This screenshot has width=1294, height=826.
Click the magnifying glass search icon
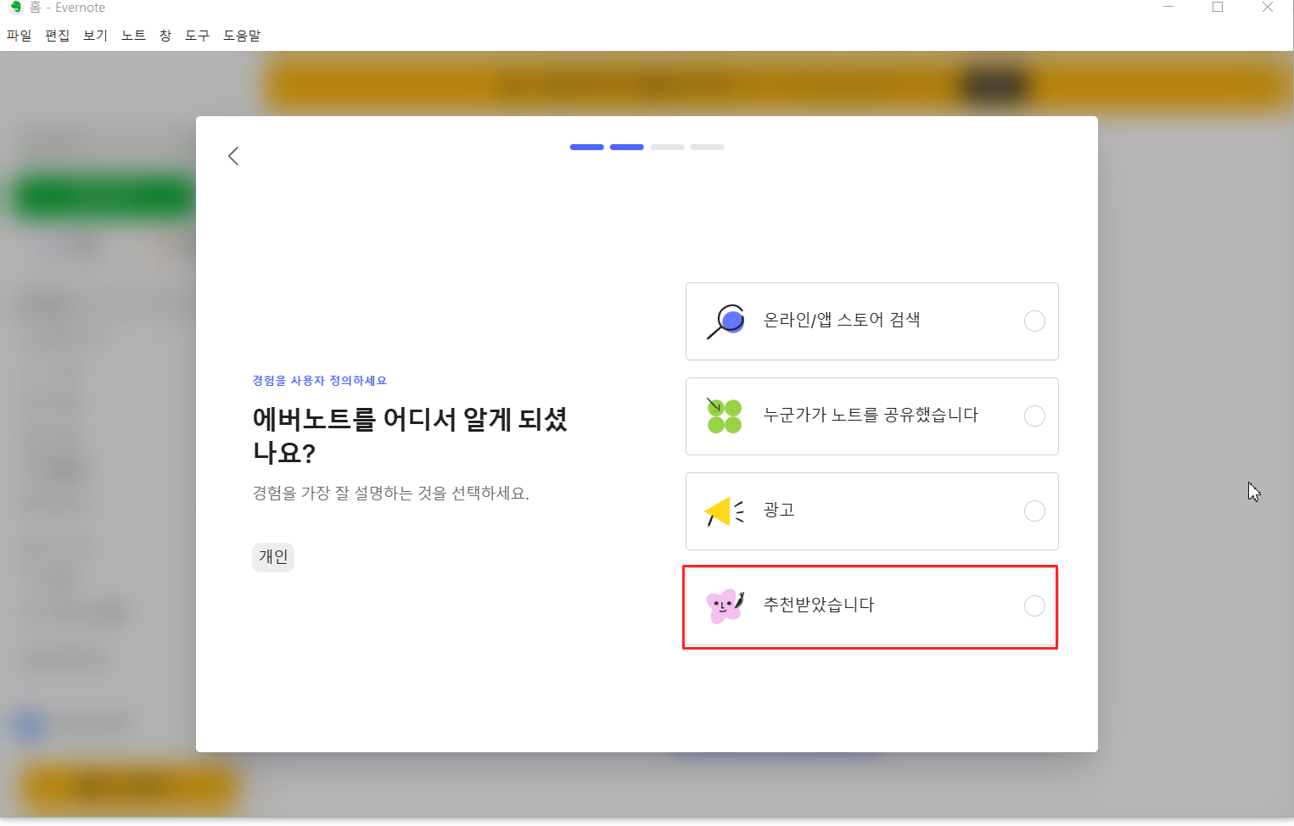tap(725, 321)
